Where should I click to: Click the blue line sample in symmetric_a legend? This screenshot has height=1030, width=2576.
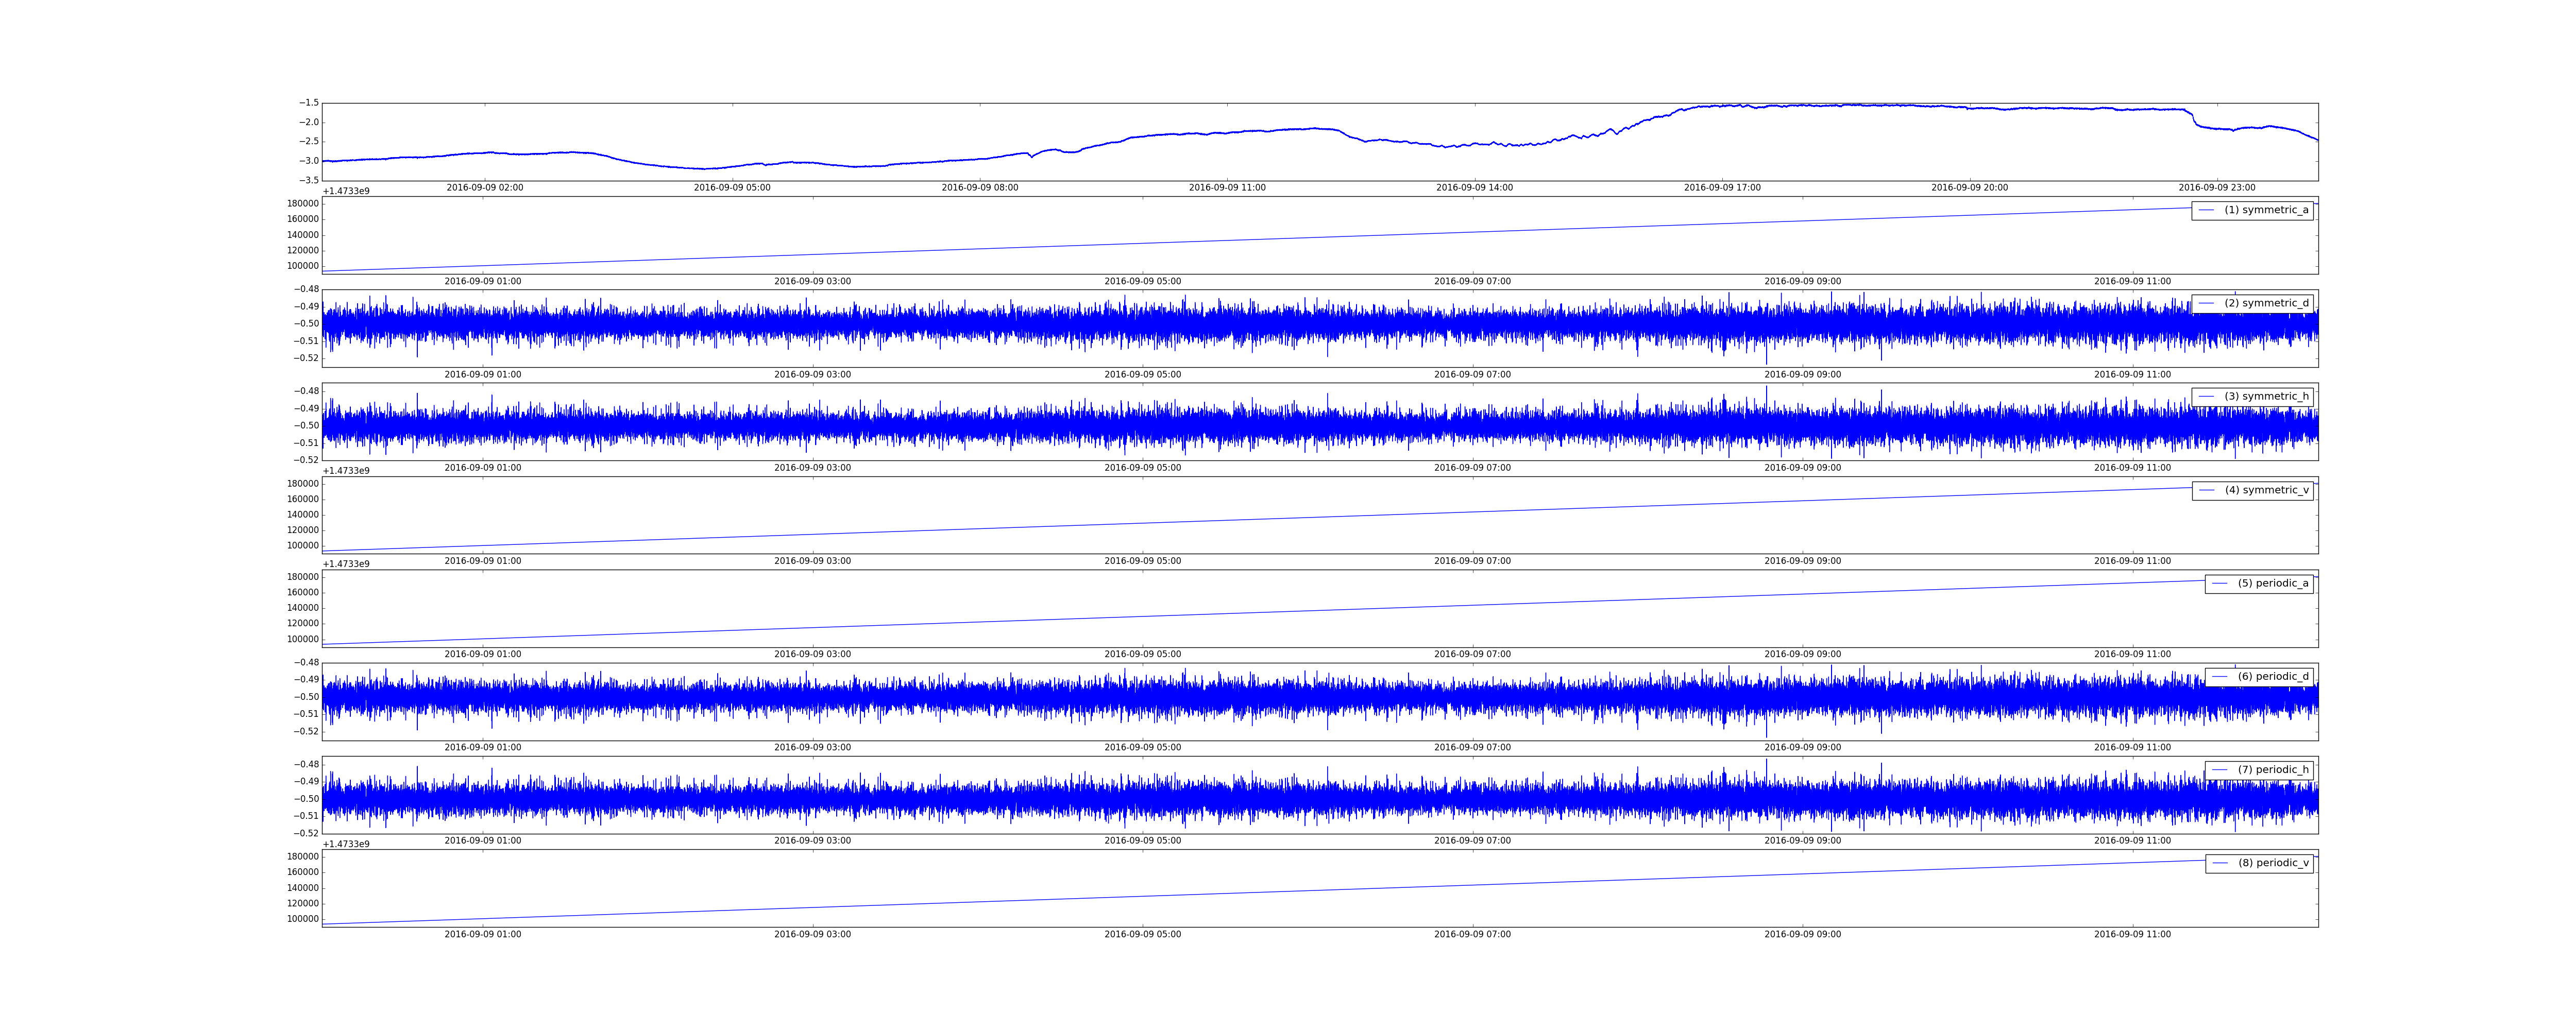point(2206,210)
